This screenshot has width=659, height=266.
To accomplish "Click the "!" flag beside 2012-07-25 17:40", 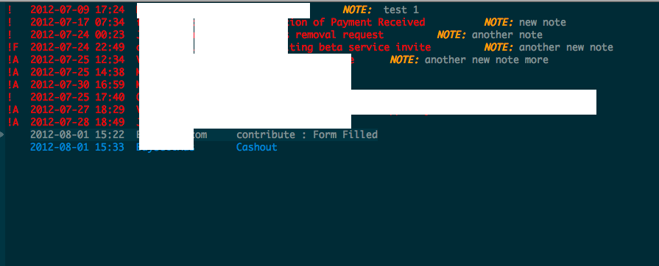I will [10, 97].
